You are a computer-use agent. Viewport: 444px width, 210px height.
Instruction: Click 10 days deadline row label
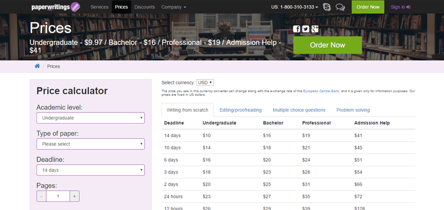(x=172, y=147)
